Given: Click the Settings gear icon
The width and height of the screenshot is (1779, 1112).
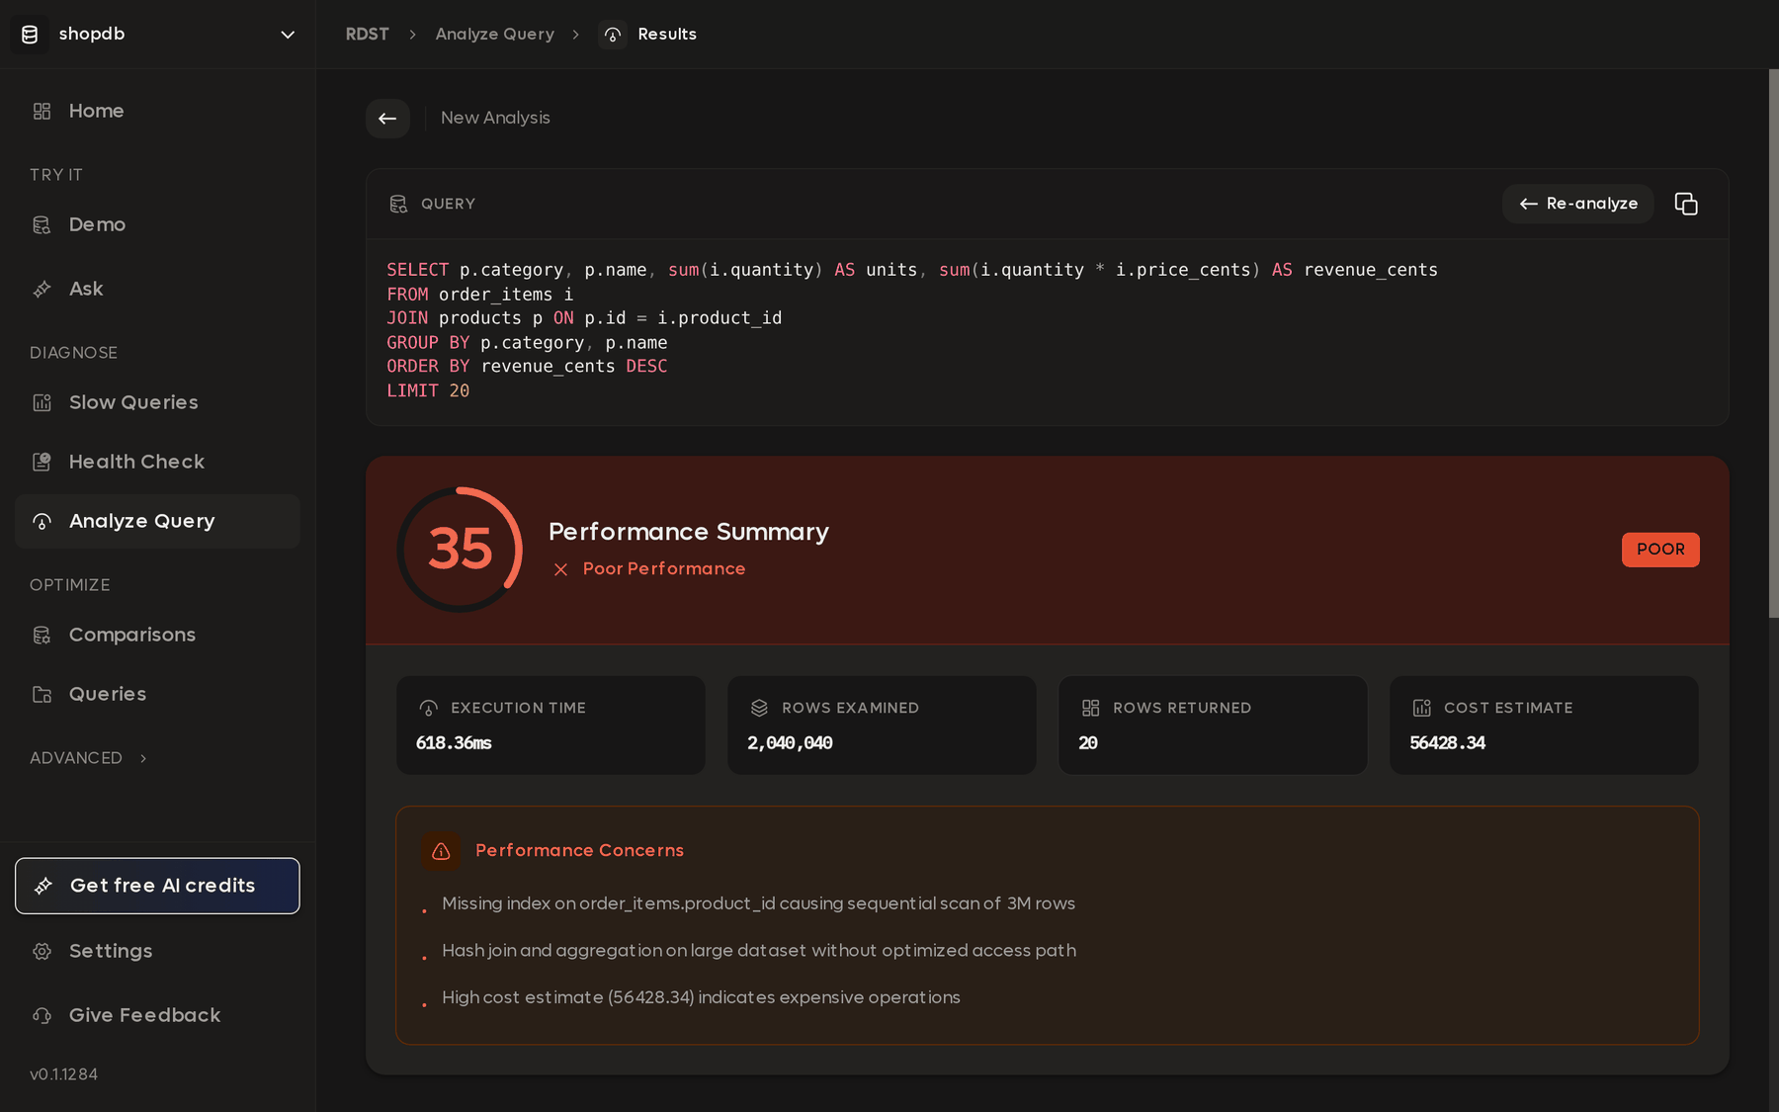Looking at the screenshot, I should click(x=42, y=951).
